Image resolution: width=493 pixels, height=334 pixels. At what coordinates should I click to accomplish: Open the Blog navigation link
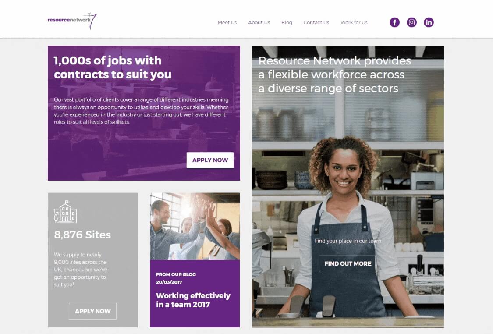coord(287,23)
